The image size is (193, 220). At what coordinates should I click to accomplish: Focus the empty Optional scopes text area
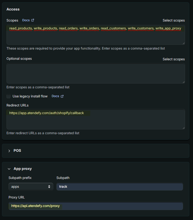point(96,73)
